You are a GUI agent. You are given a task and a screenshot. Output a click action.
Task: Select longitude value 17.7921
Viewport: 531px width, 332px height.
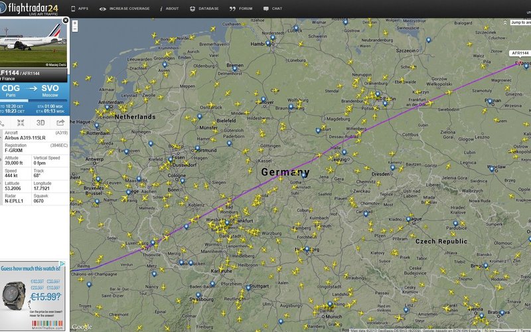[42, 189]
